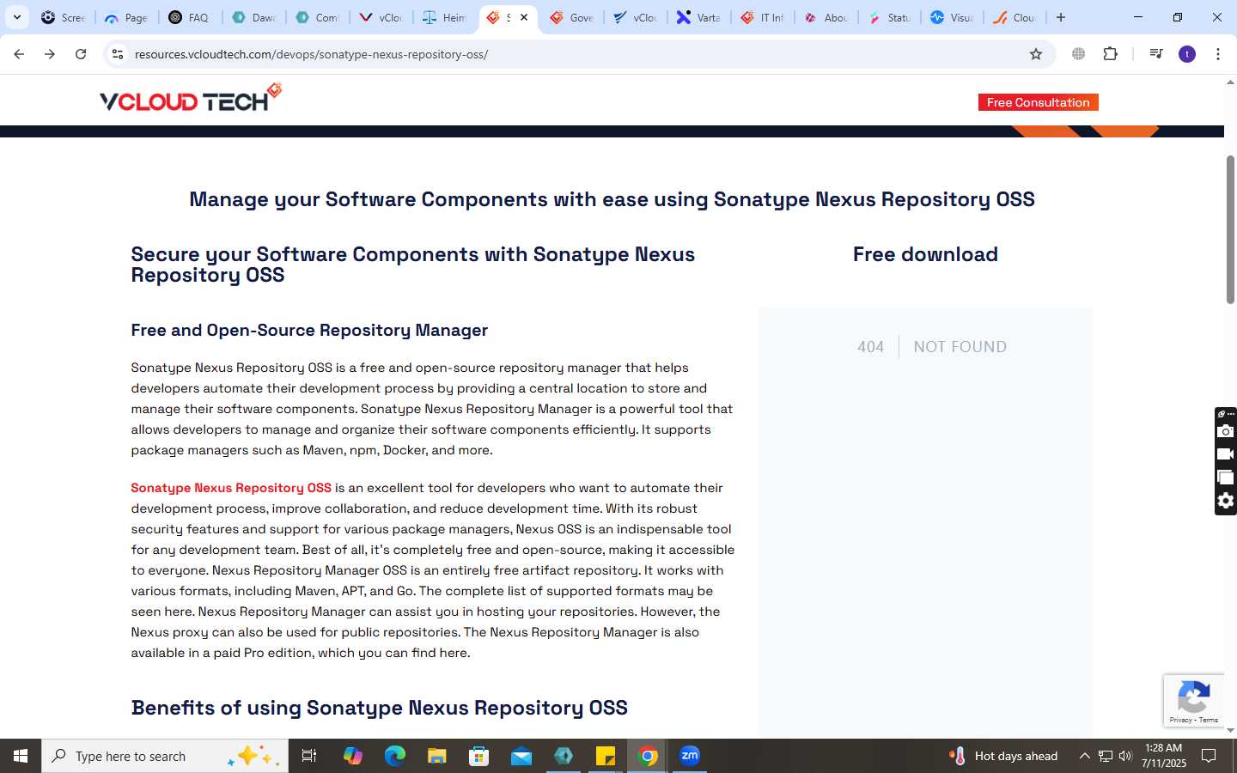Image resolution: width=1237 pixels, height=773 pixels.
Task: Click the Type here to search box
Action: point(165,756)
